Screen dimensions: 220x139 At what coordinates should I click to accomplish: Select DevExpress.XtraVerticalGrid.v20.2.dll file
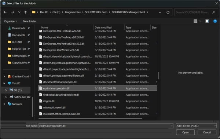tap(98, 44)
